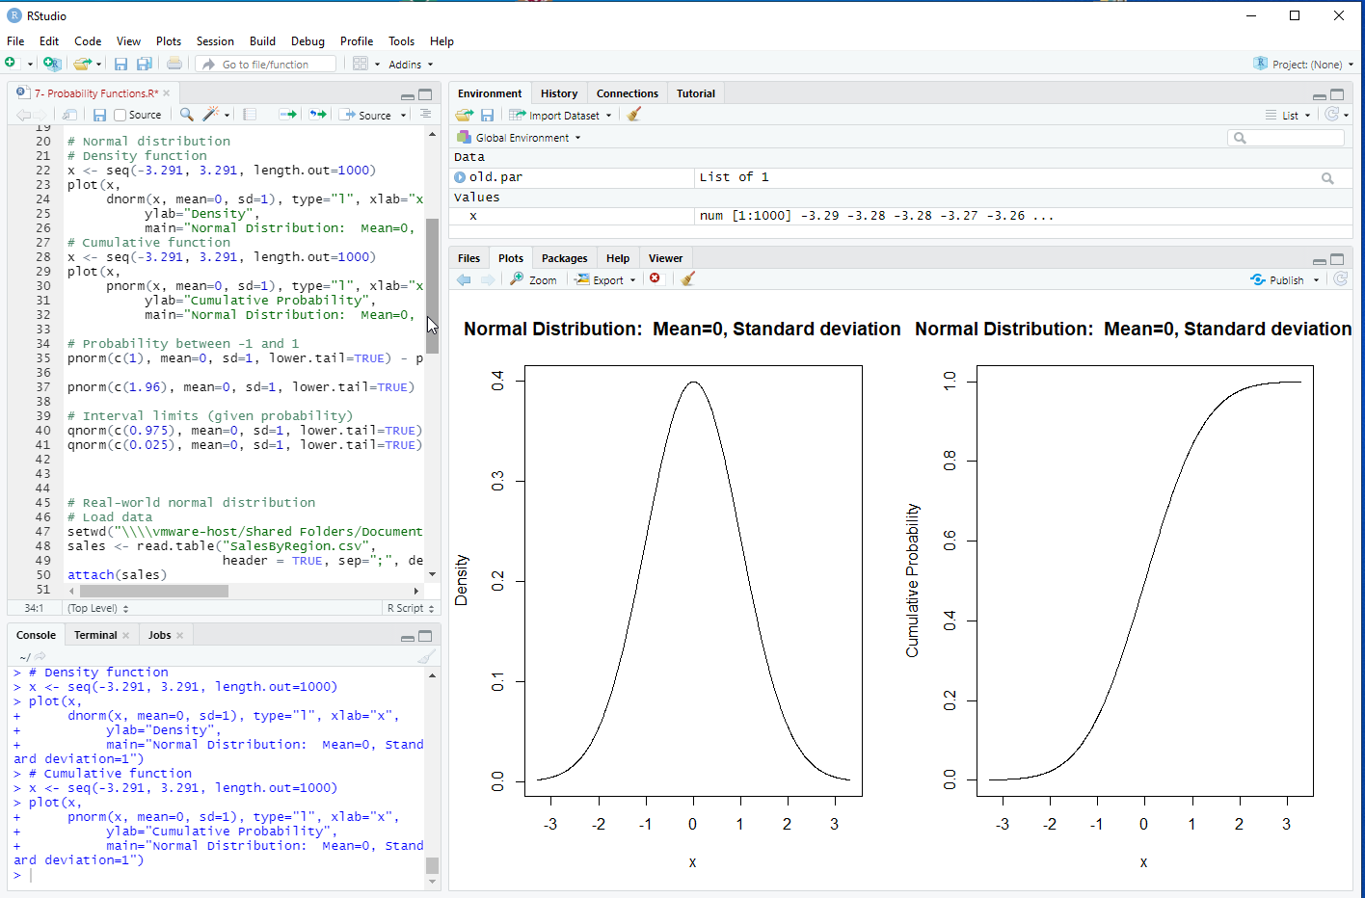
Task: Refresh the Environment pane
Action: pos(1332,115)
